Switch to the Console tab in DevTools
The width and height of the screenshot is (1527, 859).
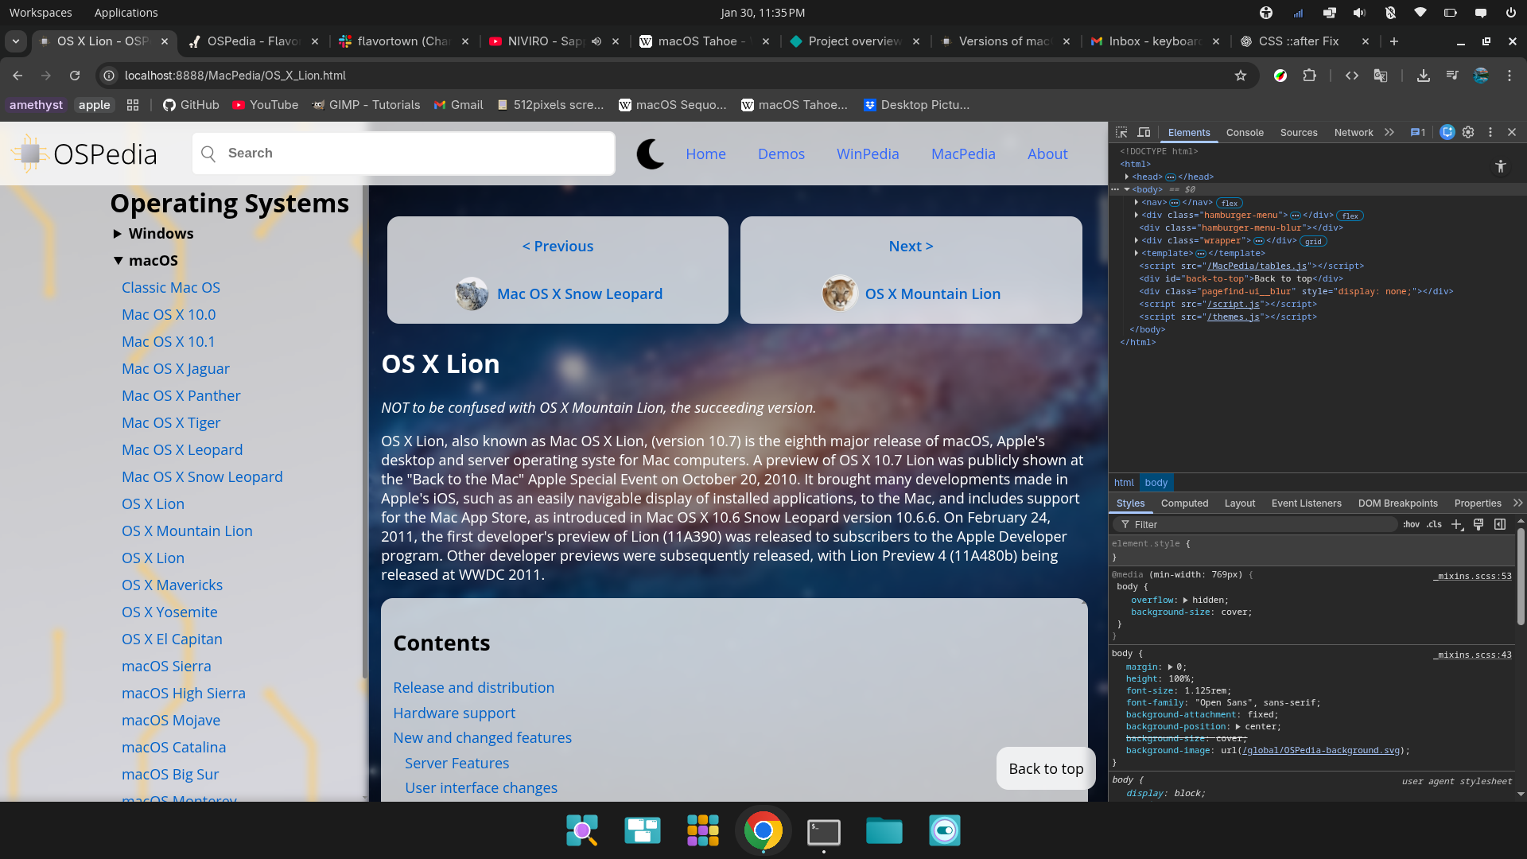[x=1244, y=133]
